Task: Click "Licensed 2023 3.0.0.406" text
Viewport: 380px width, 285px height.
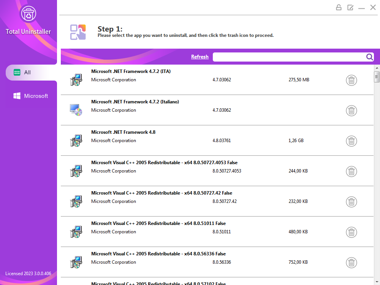Action: coord(28,273)
